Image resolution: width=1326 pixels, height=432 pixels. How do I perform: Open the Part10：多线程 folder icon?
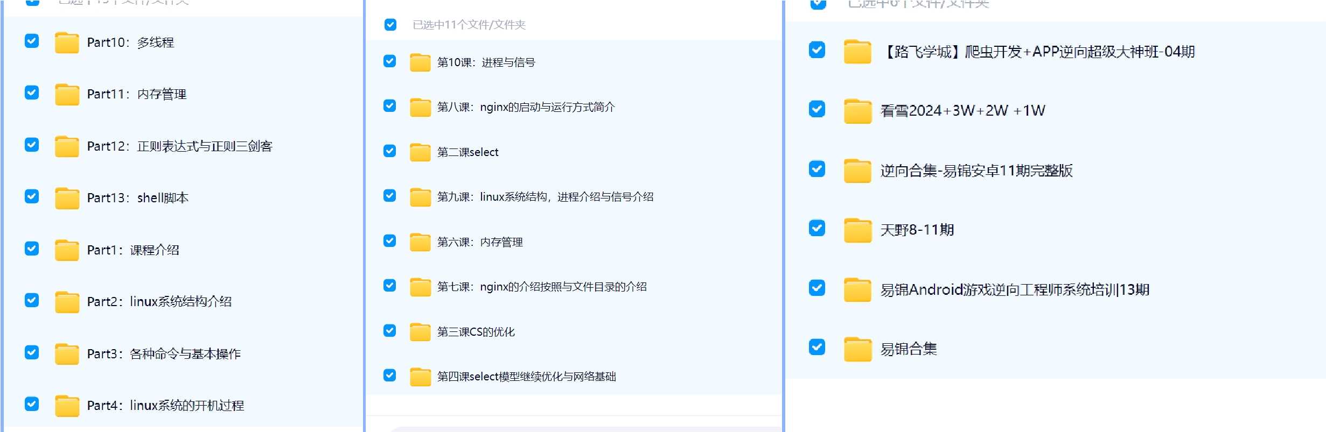pyautogui.click(x=67, y=43)
